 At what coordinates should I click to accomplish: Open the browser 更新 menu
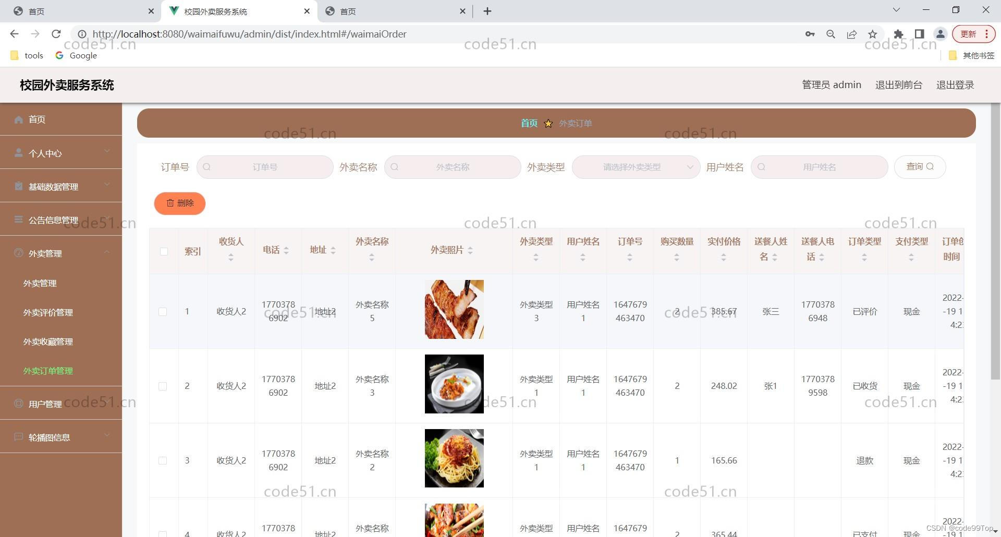[x=973, y=34]
